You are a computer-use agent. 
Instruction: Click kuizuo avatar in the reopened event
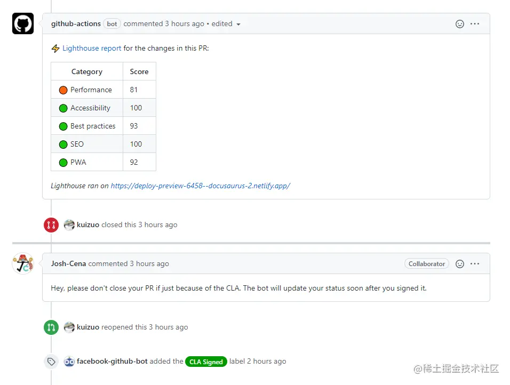tap(69, 327)
